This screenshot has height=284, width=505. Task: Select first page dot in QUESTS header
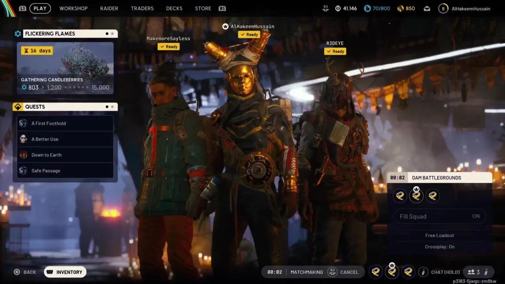[107, 107]
